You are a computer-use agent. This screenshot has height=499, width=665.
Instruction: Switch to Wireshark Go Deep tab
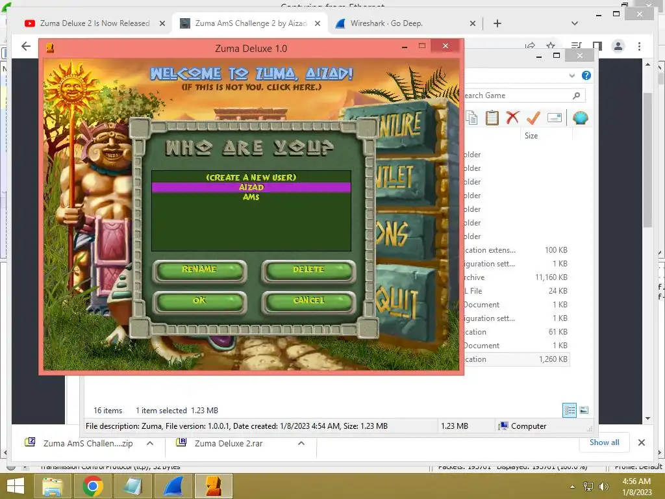tap(386, 23)
